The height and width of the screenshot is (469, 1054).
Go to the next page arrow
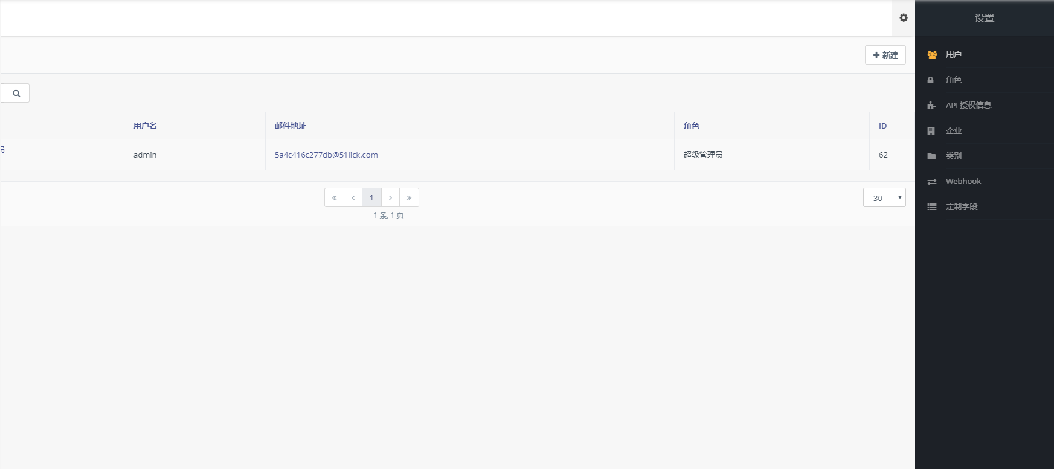coord(390,198)
